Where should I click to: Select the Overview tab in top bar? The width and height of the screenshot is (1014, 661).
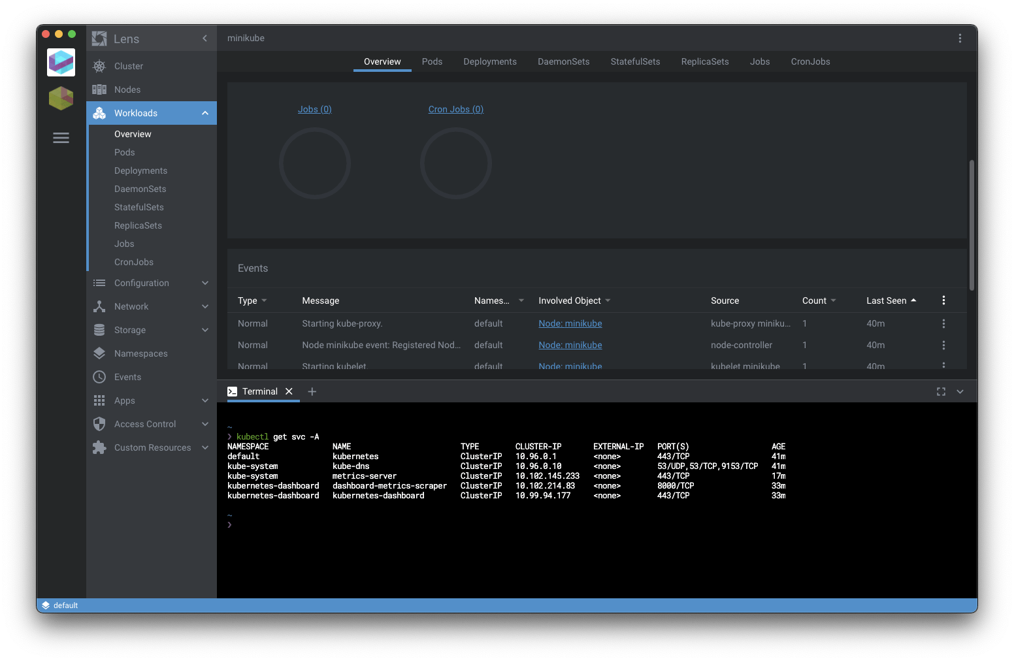coord(382,61)
